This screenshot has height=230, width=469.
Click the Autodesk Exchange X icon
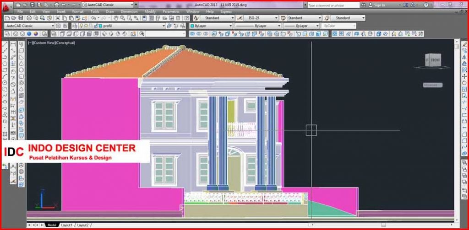[406, 5]
